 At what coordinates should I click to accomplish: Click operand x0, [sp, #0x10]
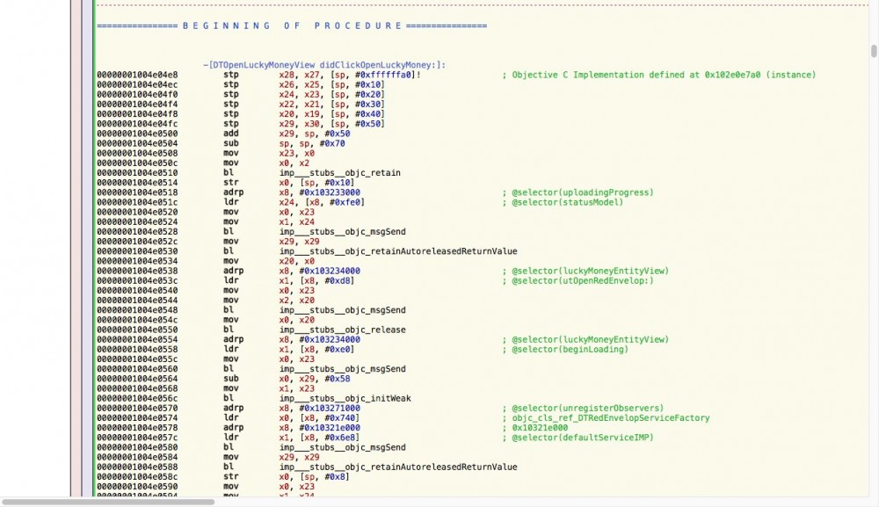click(x=316, y=183)
